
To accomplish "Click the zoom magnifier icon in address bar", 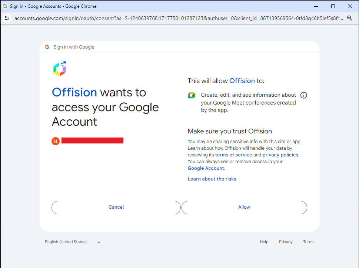I will coord(349,18).
